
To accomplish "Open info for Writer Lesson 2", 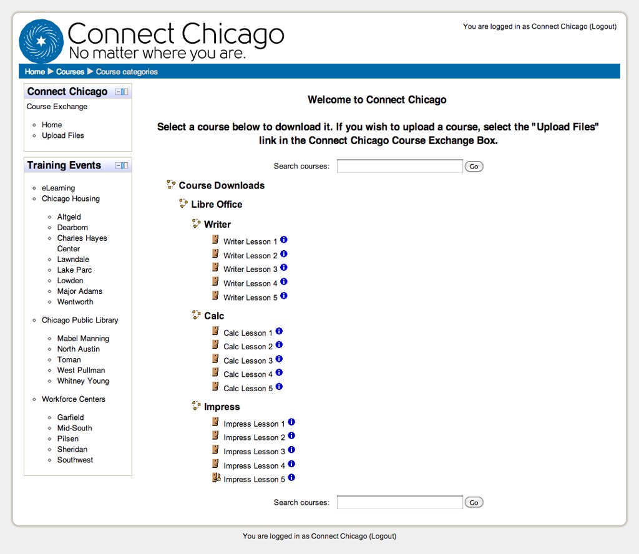I will pos(284,254).
